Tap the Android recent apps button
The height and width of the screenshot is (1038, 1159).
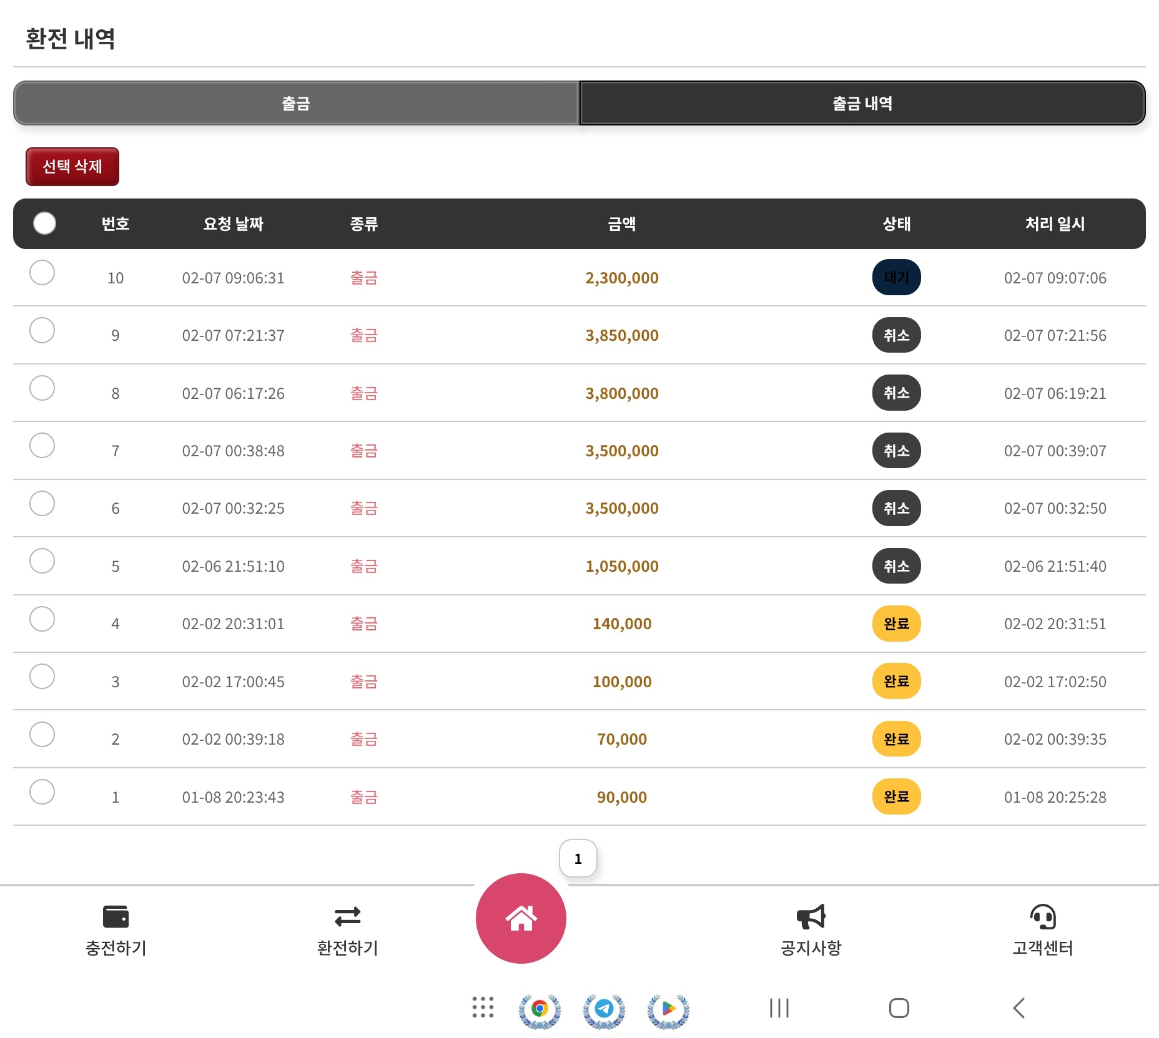click(x=779, y=1008)
